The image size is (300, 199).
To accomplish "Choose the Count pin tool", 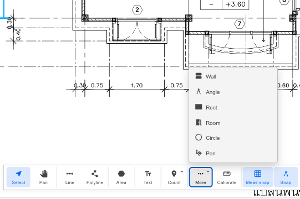I will coord(174,177).
